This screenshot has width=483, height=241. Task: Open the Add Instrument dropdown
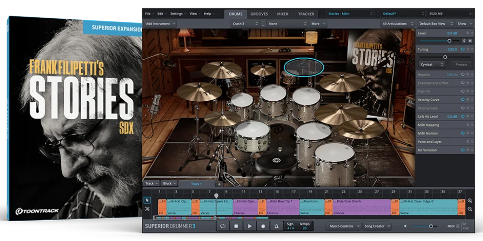click(x=160, y=23)
